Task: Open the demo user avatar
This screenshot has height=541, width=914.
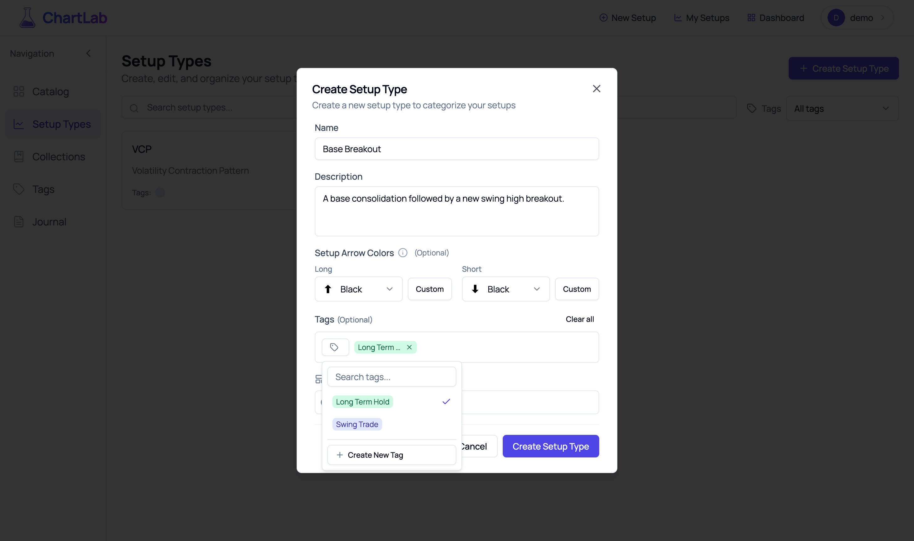Action: click(836, 18)
